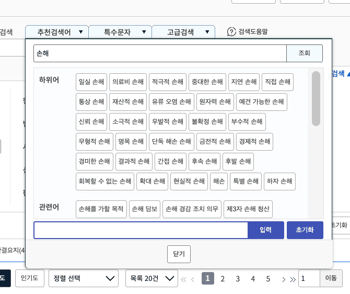Select term 부수적 손해
Viewport: 350px width, 294px height.
click(247, 122)
